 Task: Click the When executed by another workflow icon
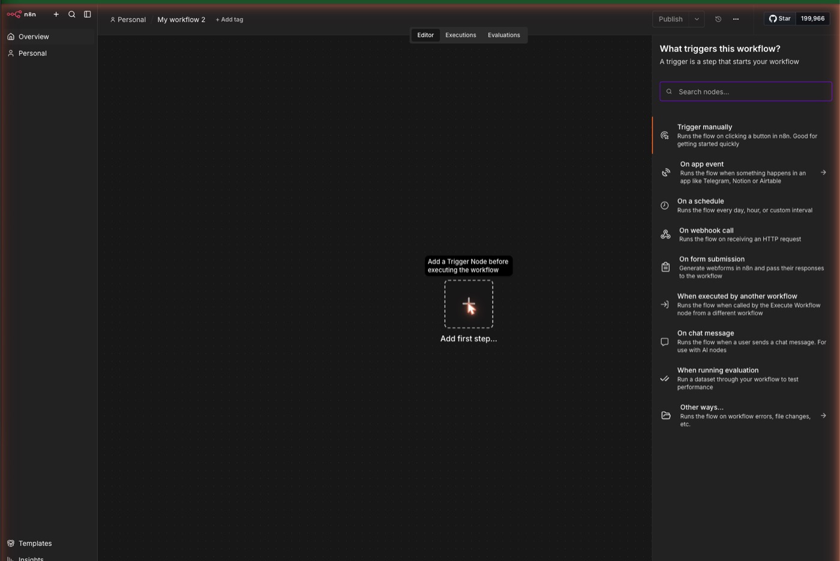665,304
